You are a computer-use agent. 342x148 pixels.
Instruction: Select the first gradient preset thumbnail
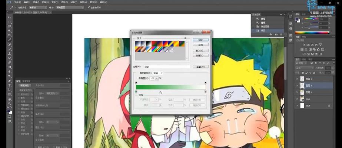[137, 44]
